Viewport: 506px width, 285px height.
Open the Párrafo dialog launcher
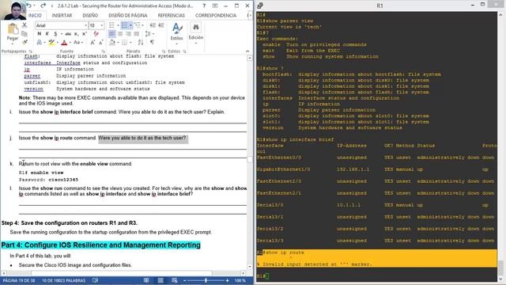(x=164, y=51)
